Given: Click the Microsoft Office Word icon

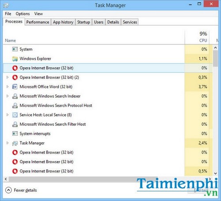Looking at the screenshot, I should pos(15,87).
